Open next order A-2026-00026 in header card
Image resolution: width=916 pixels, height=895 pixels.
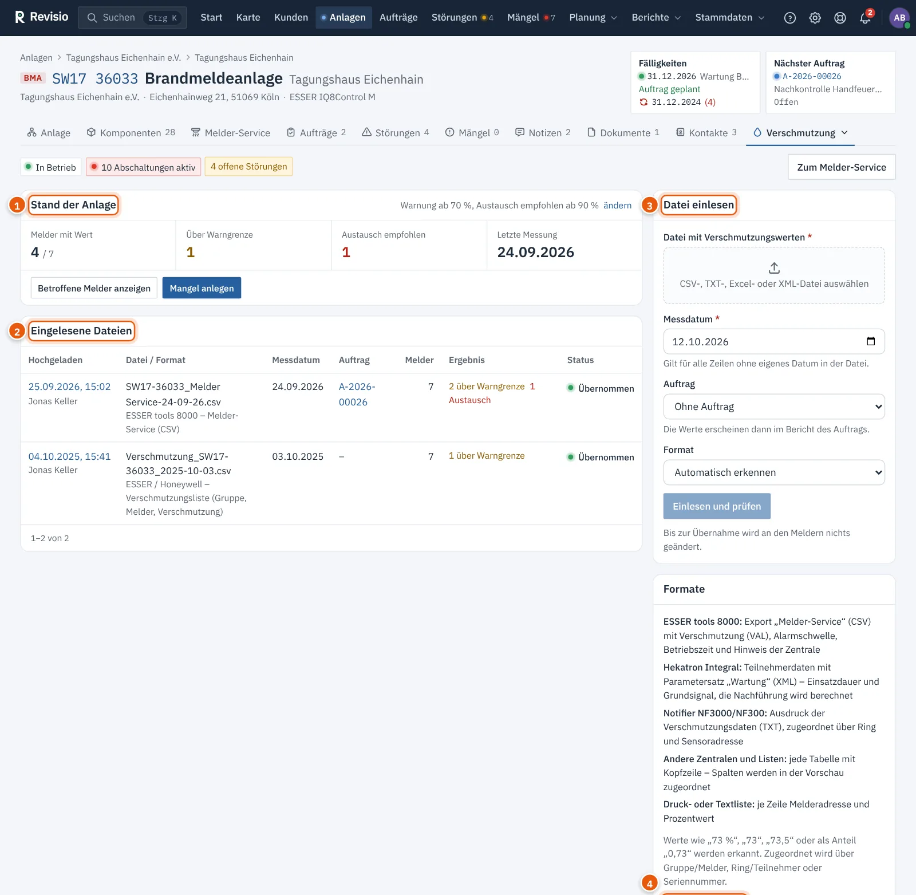812,76
